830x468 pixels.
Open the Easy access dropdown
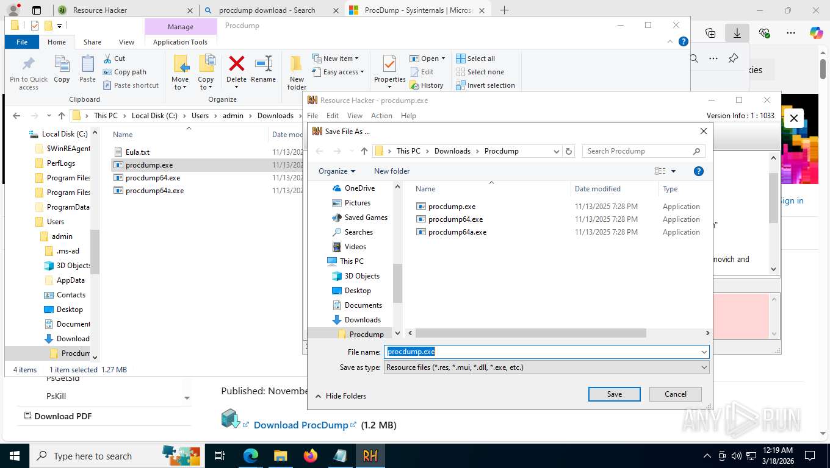pyautogui.click(x=337, y=72)
